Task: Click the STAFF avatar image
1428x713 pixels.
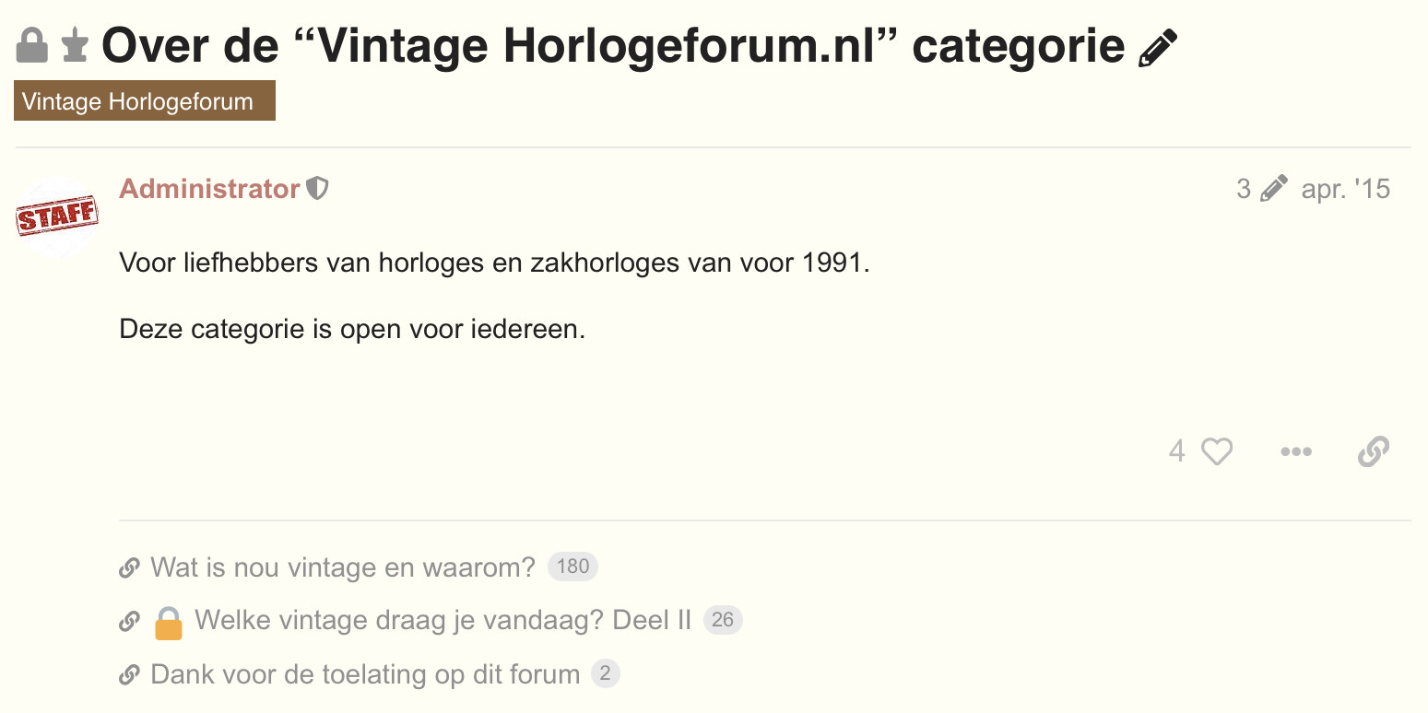Action: pyautogui.click(x=57, y=217)
